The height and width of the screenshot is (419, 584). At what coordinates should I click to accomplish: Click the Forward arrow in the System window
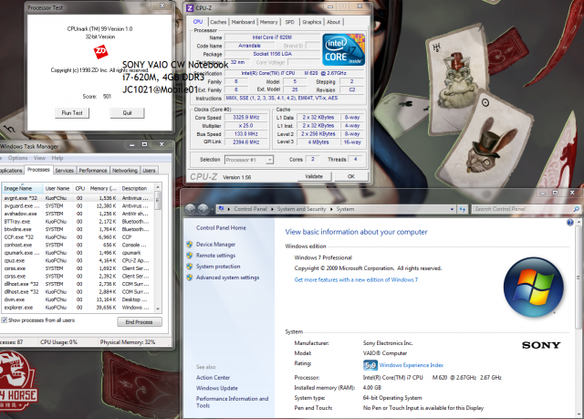tap(203, 209)
